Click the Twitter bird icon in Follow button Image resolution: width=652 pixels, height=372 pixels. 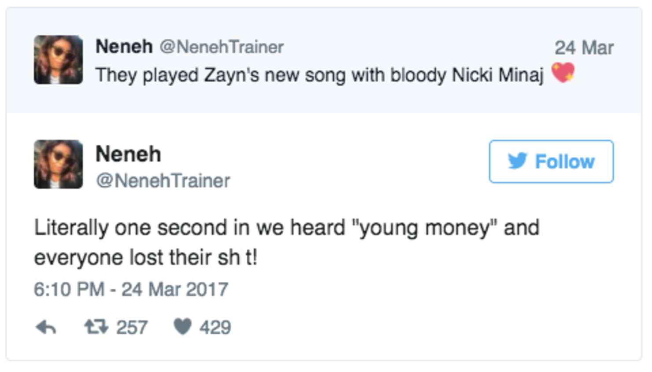tap(517, 161)
